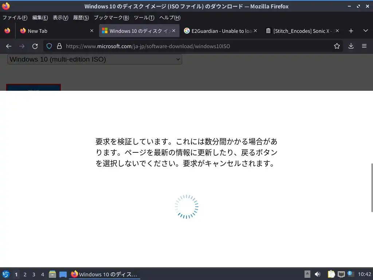Switch to the Stitch_Encodes Sonic X tab
Viewport: 373px width, 280px height.
point(303,31)
